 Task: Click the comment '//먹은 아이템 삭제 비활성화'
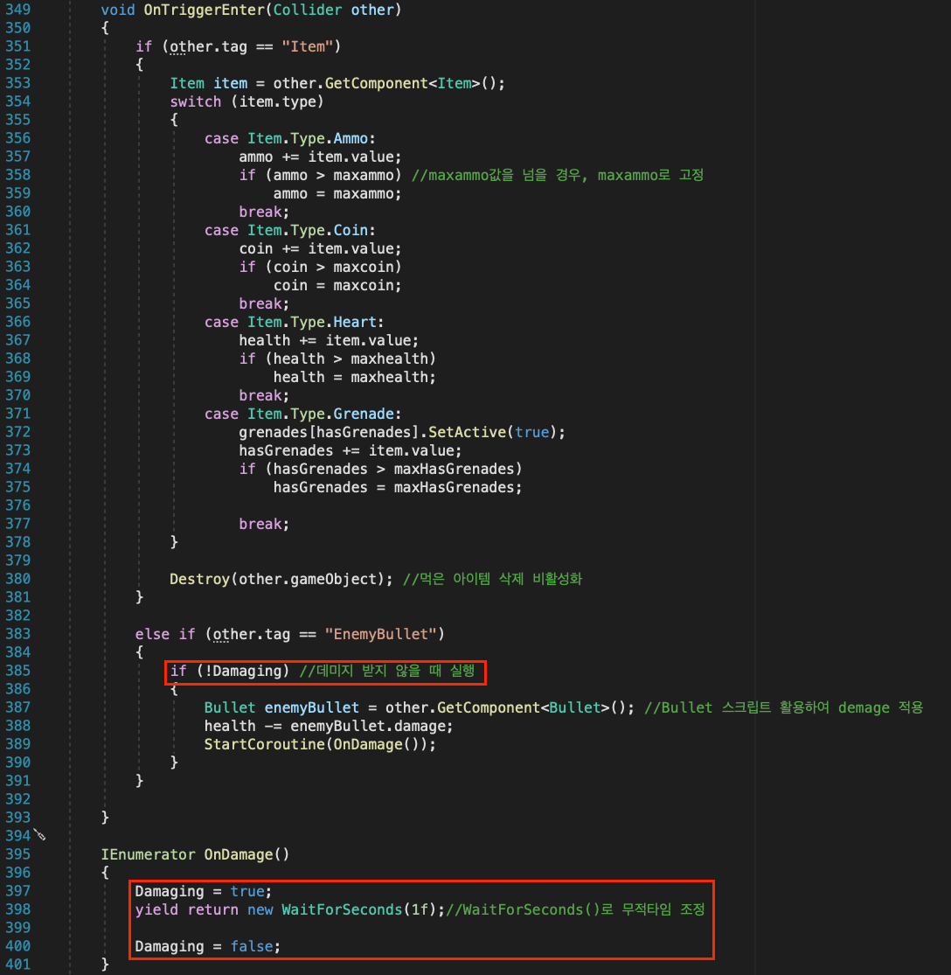(x=492, y=579)
